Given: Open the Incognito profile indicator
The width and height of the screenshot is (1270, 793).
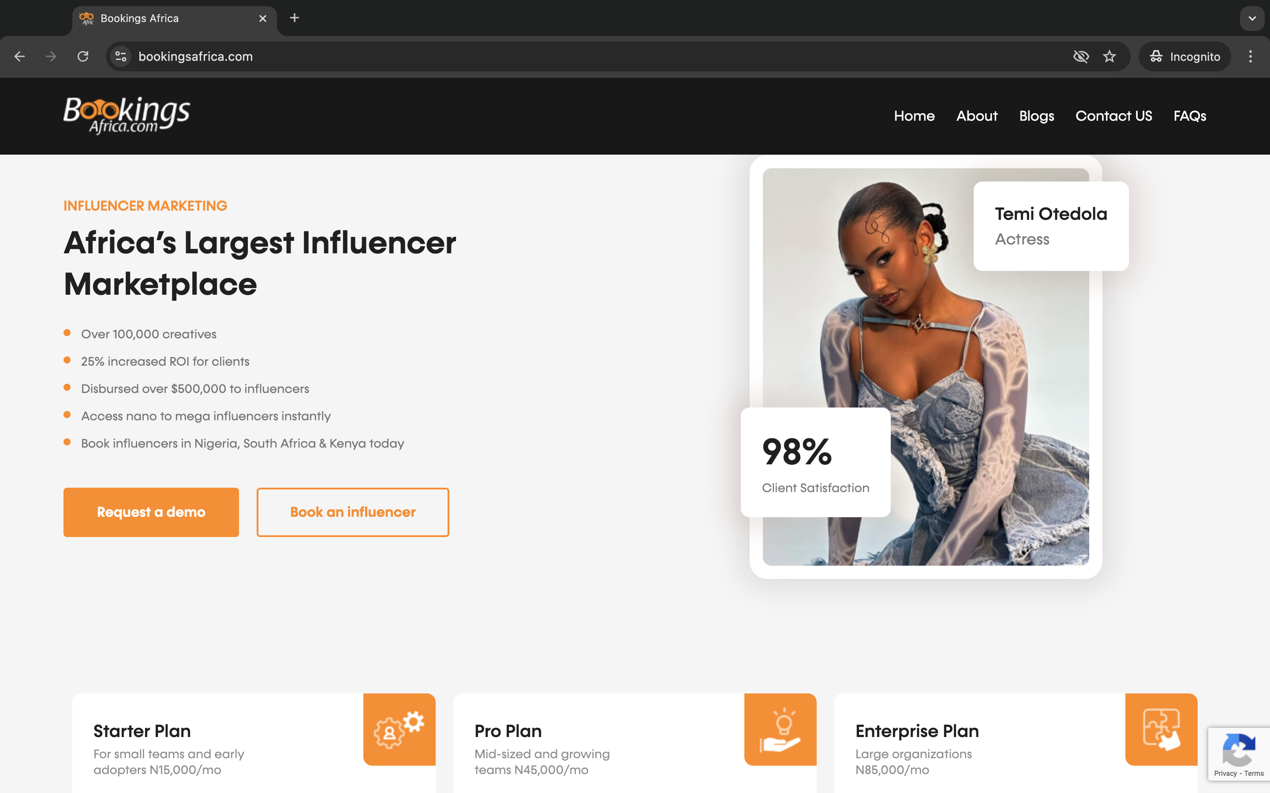Looking at the screenshot, I should 1184,57.
